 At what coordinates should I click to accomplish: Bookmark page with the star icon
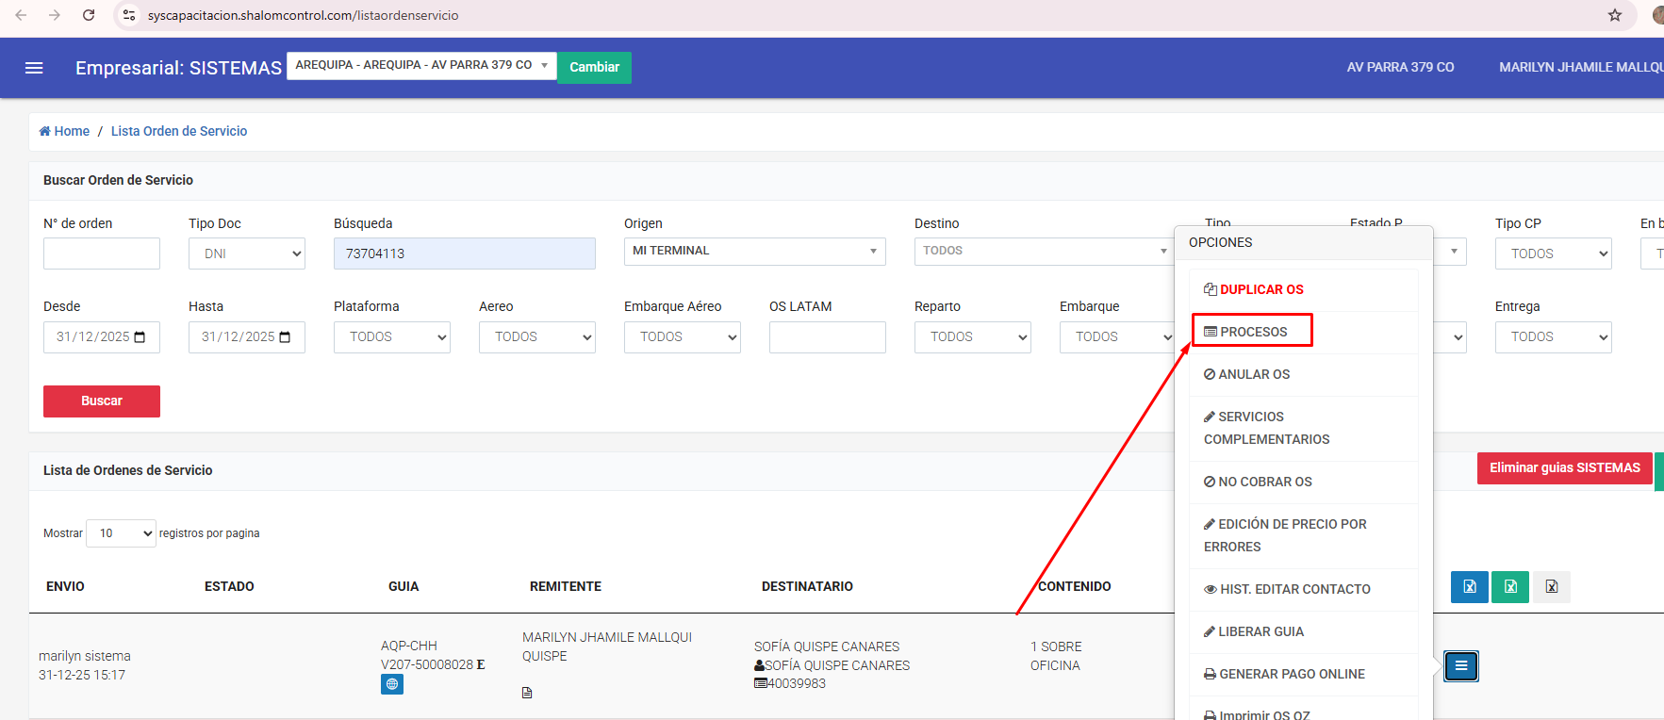pos(1615,15)
